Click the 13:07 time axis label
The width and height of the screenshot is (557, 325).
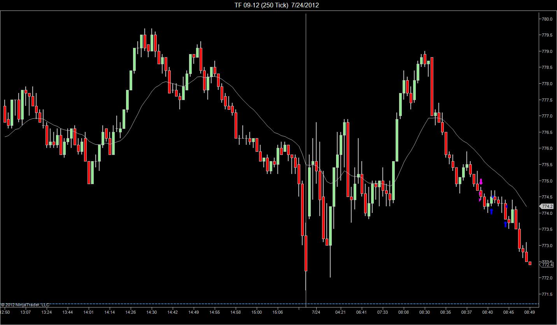26,312
